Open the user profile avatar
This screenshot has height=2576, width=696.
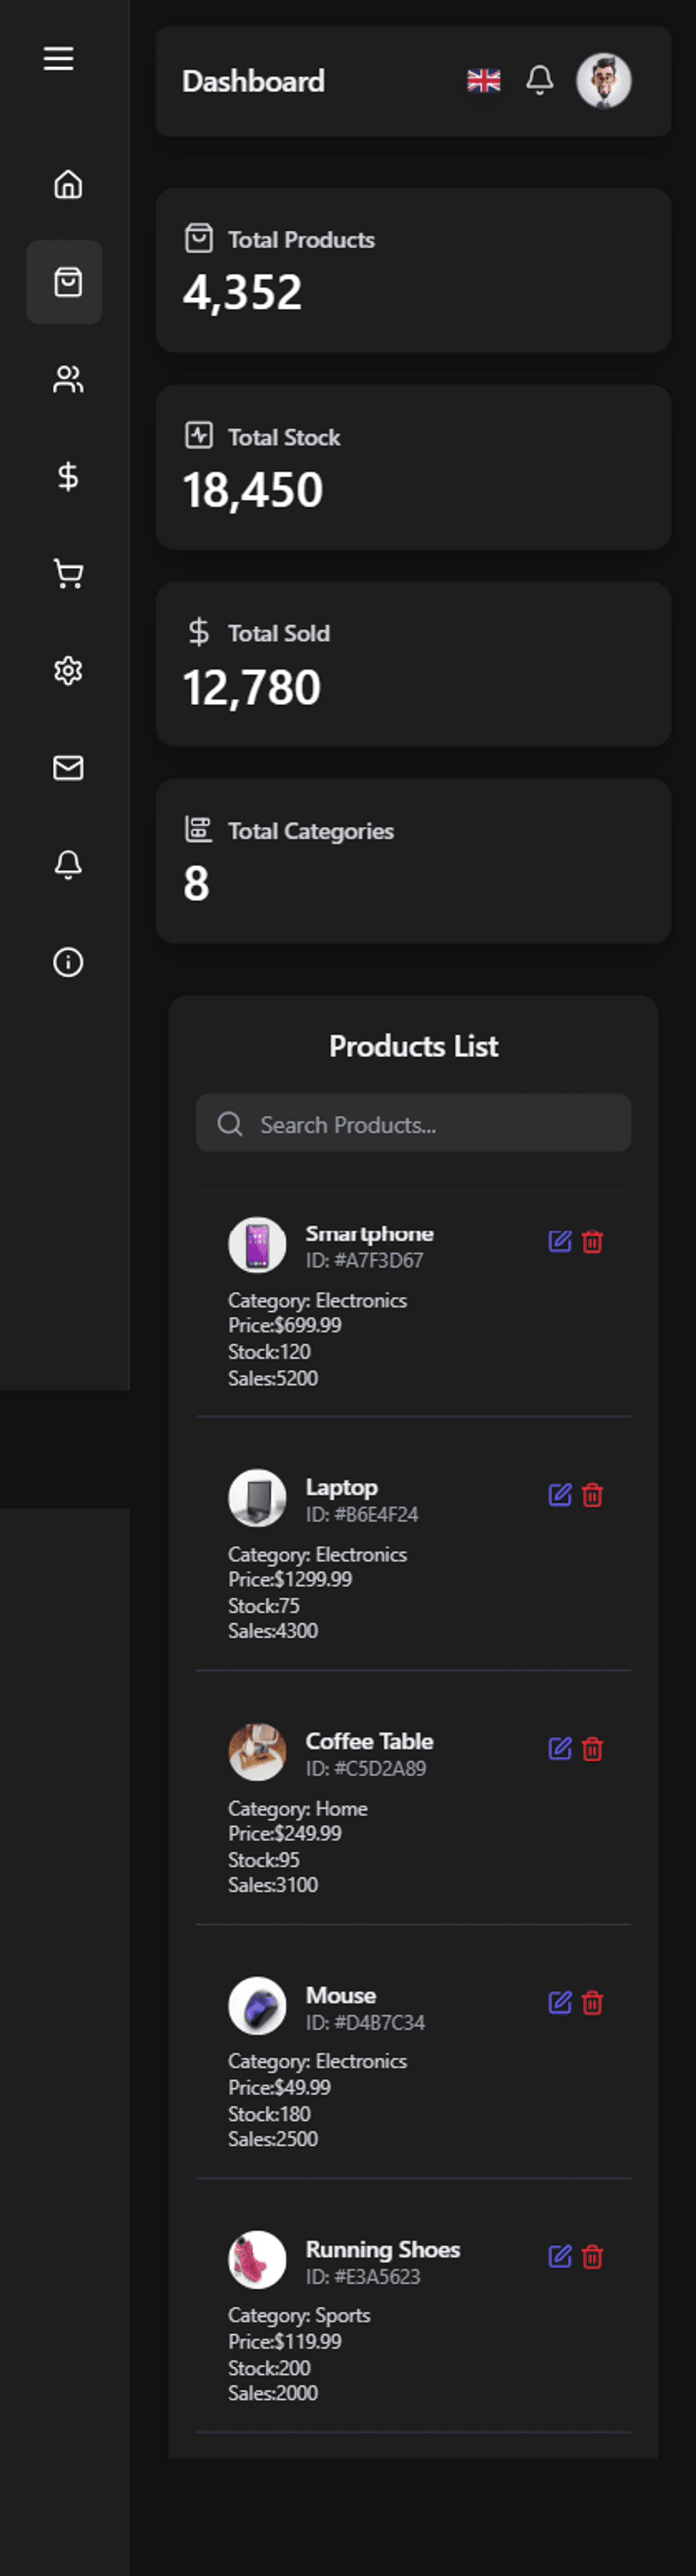[x=603, y=80]
